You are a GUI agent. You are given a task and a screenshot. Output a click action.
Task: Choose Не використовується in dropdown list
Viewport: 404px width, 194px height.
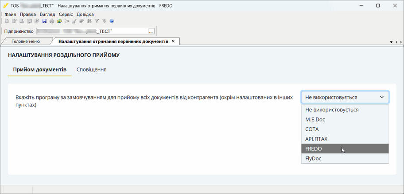pyautogui.click(x=345, y=110)
